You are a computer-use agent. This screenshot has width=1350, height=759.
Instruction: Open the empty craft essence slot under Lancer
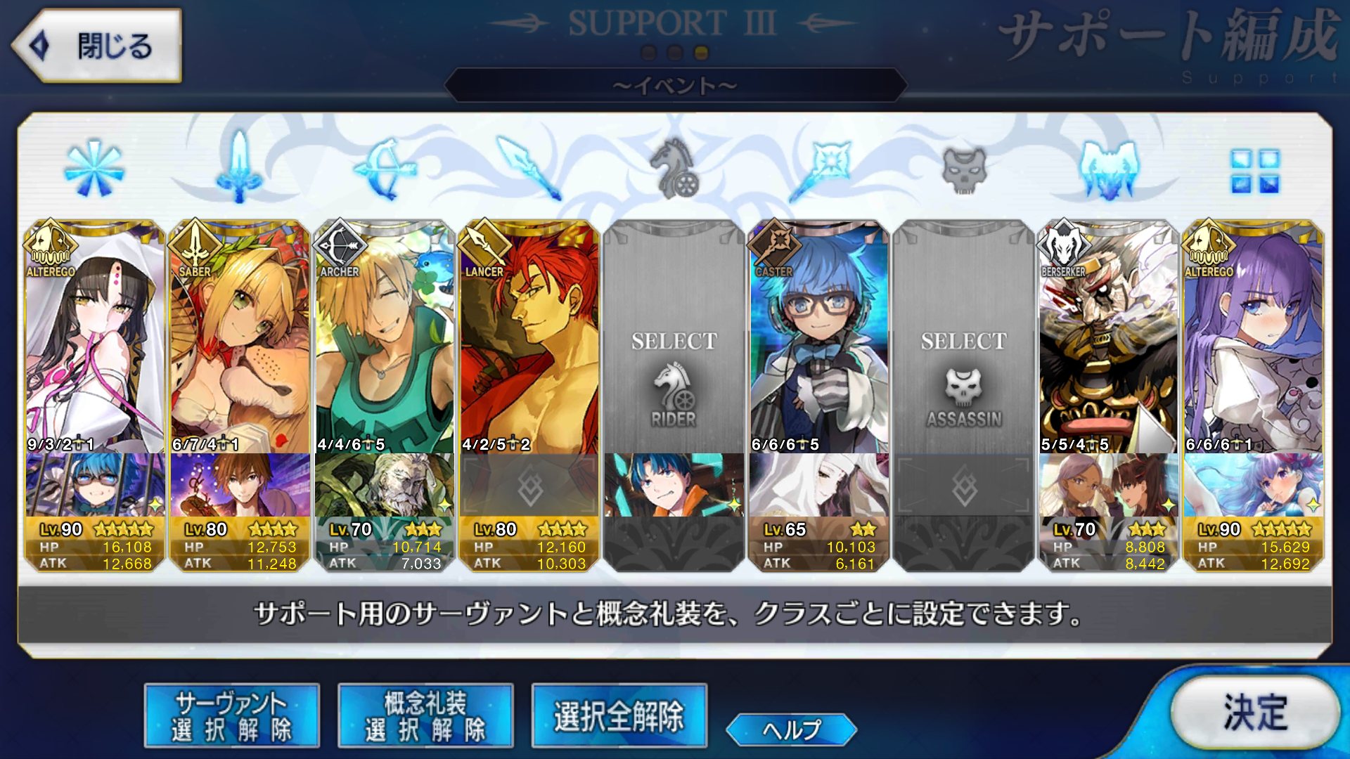pos(529,486)
